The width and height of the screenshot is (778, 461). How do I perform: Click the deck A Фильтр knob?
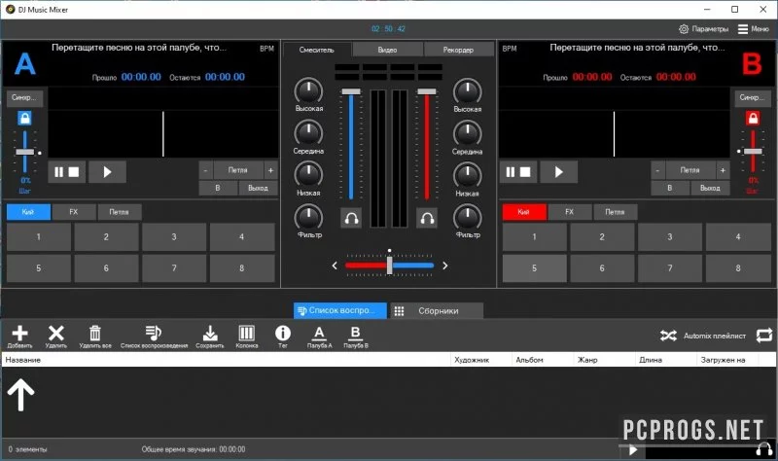(x=308, y=217)
